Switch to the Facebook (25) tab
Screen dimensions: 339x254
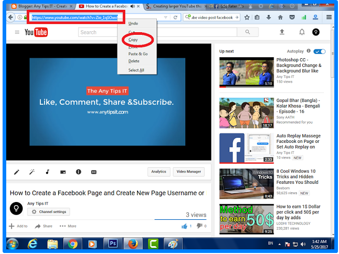[x=229, y=6]
